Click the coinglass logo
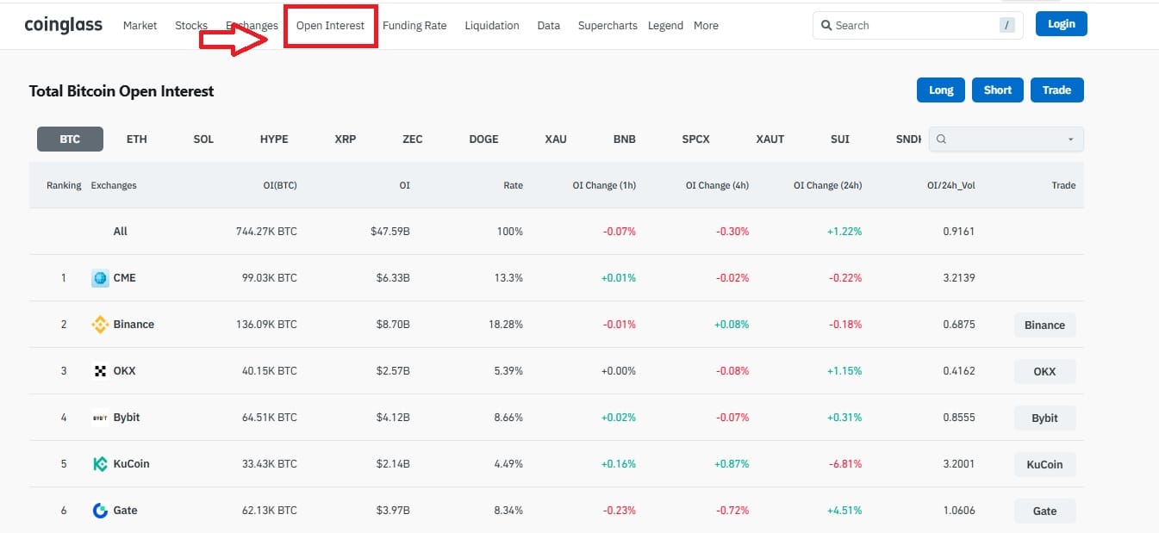This screenshot has width=1159, height=533. tap(64, 25)
